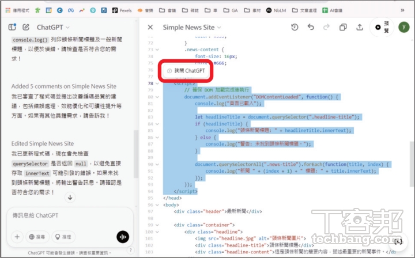
Task: Click the querySelector inline code chip
Action: coord(30,164)
